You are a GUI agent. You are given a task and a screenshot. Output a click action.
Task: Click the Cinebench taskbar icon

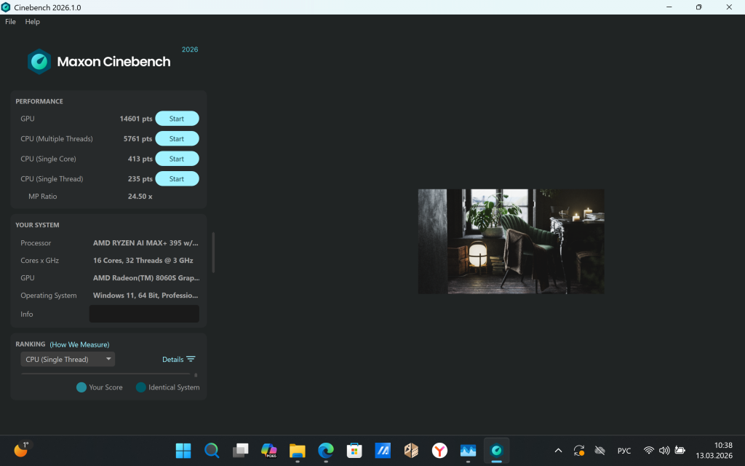point(496,451)
